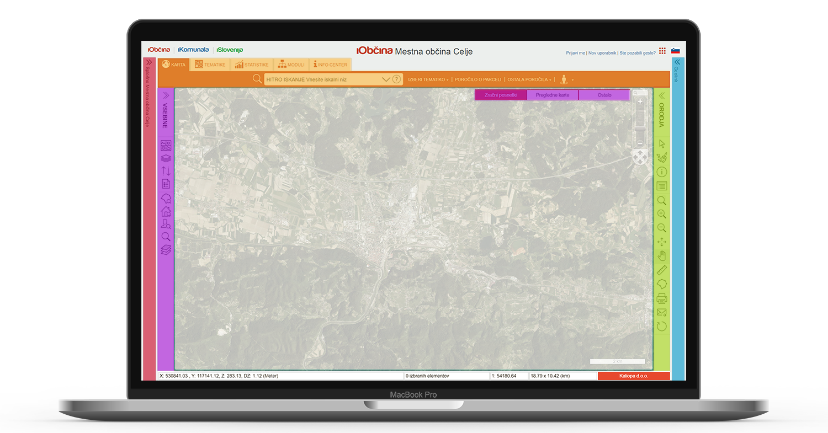Activate the hand pan tool
Image resolution: width=828 pixels, height=433 pixels.
661,256
